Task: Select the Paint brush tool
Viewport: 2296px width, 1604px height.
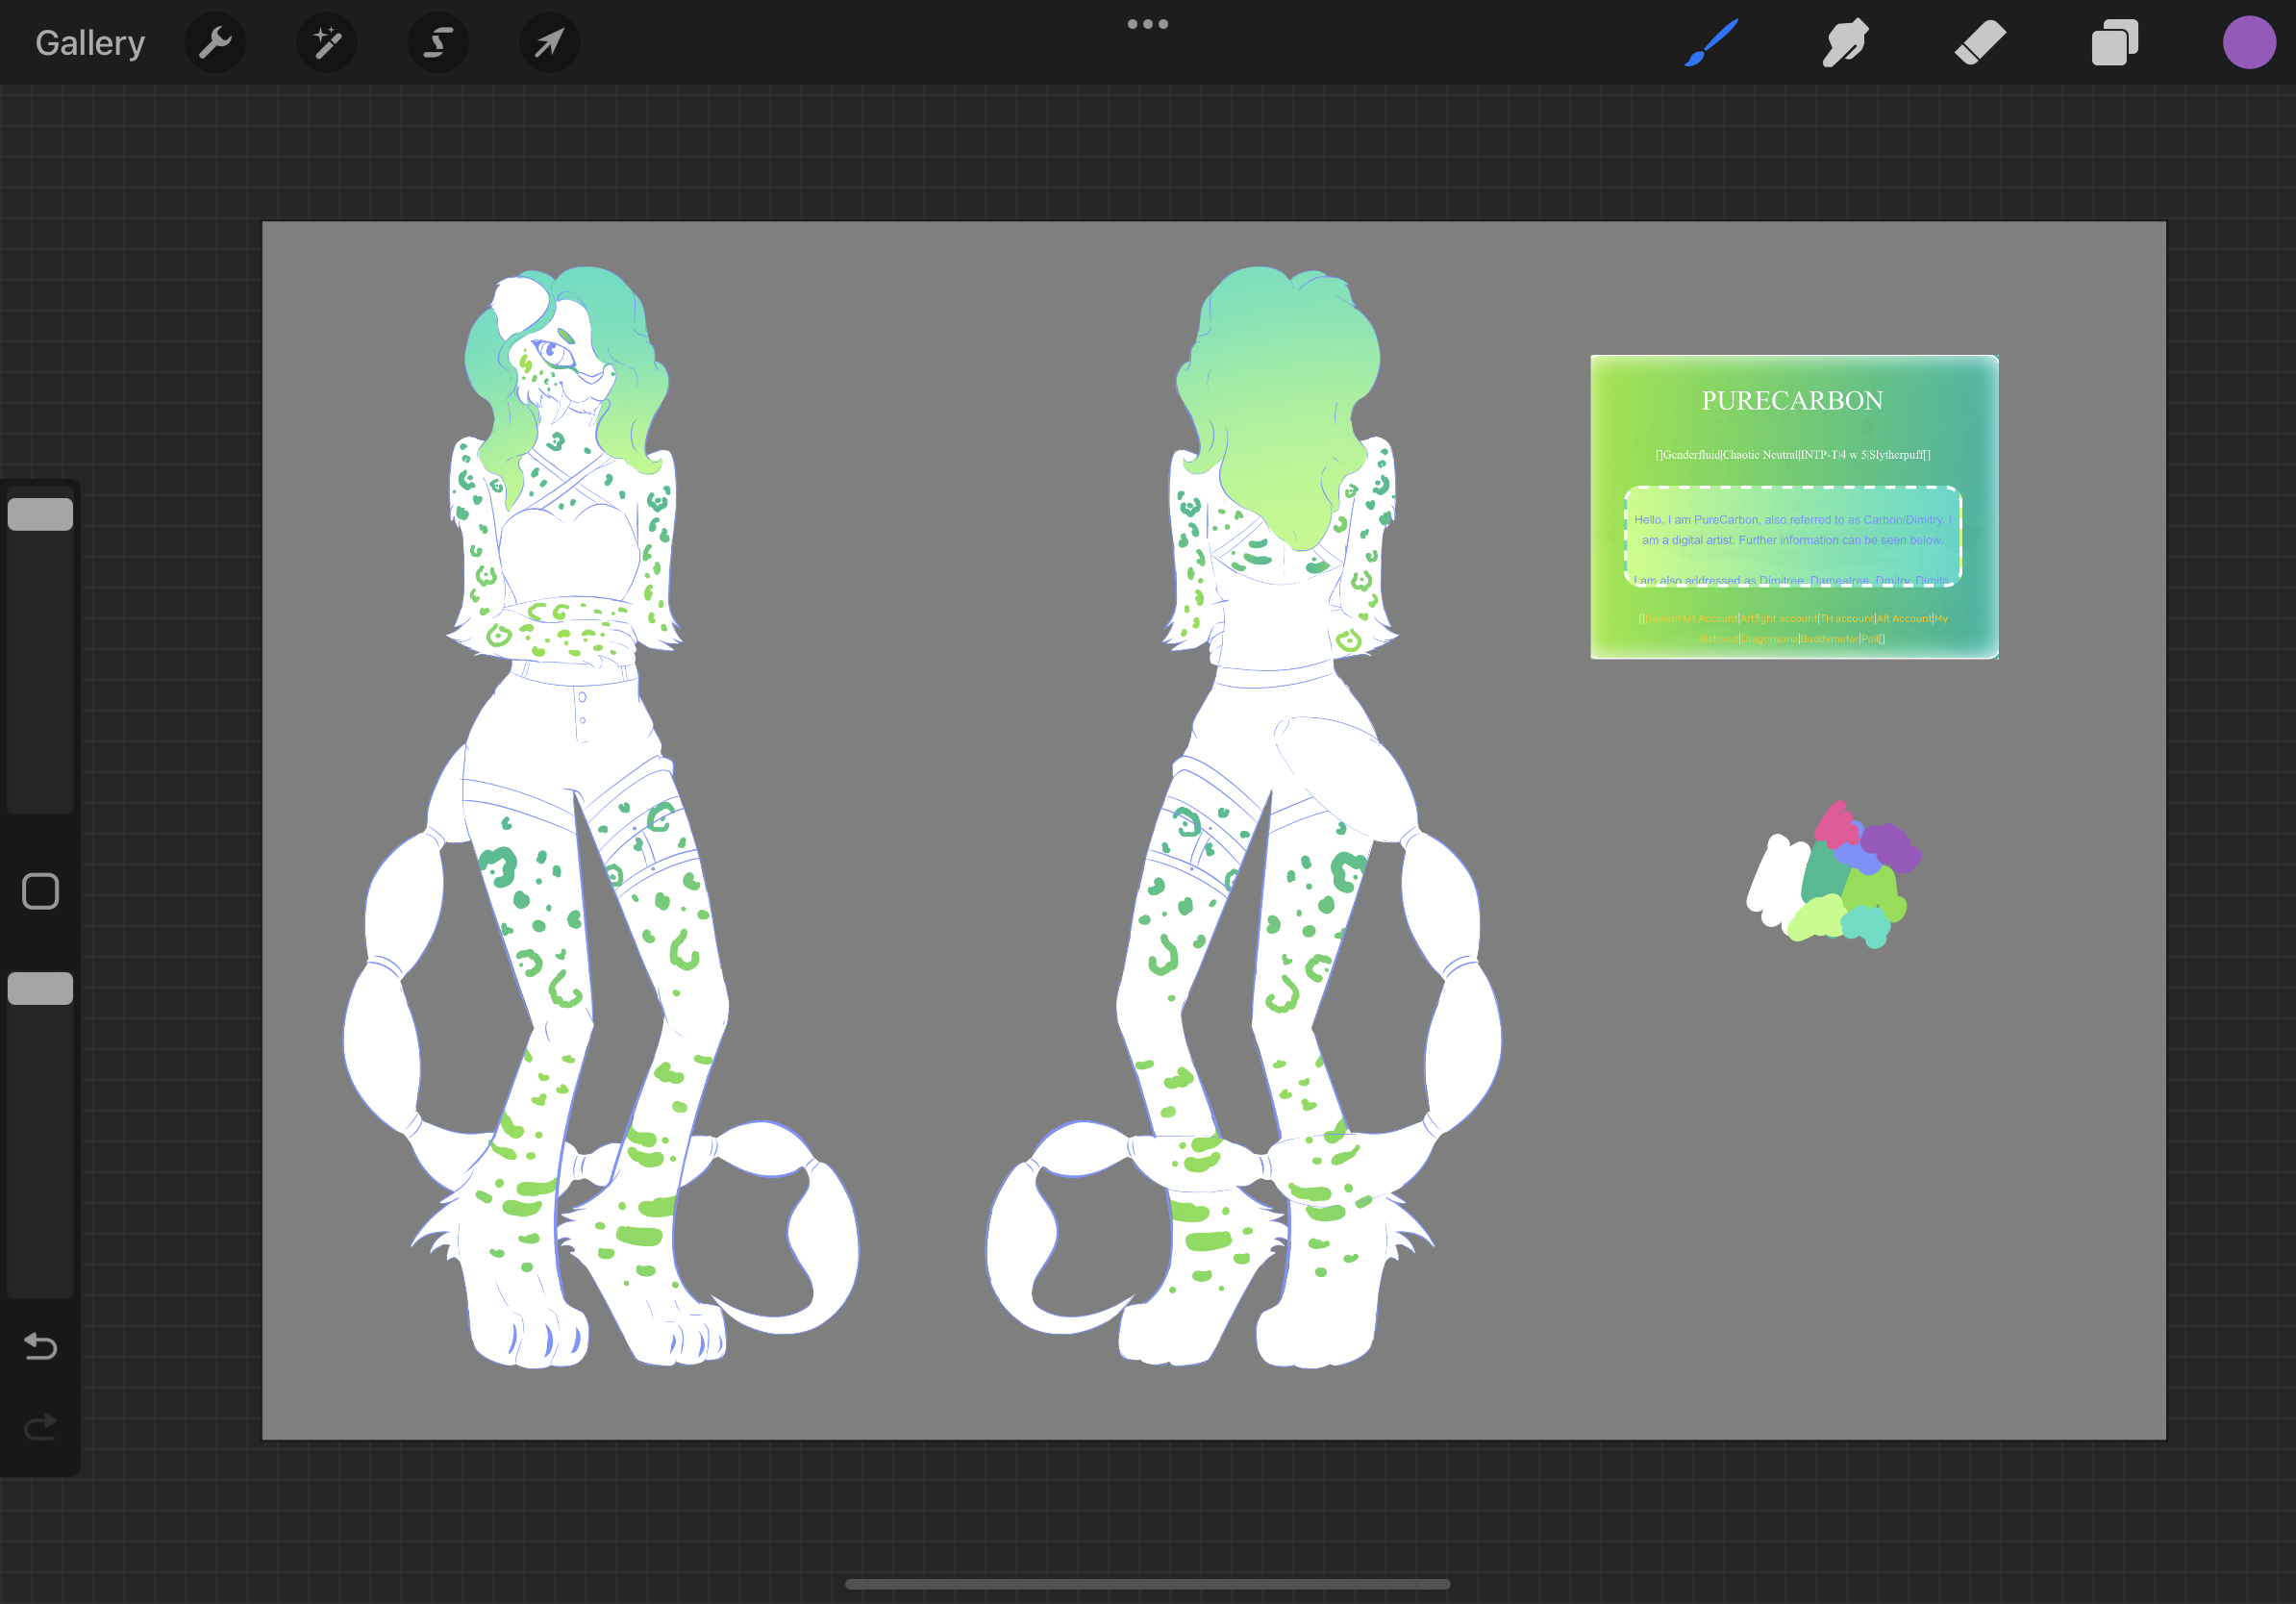Action: click(1712, 42)
